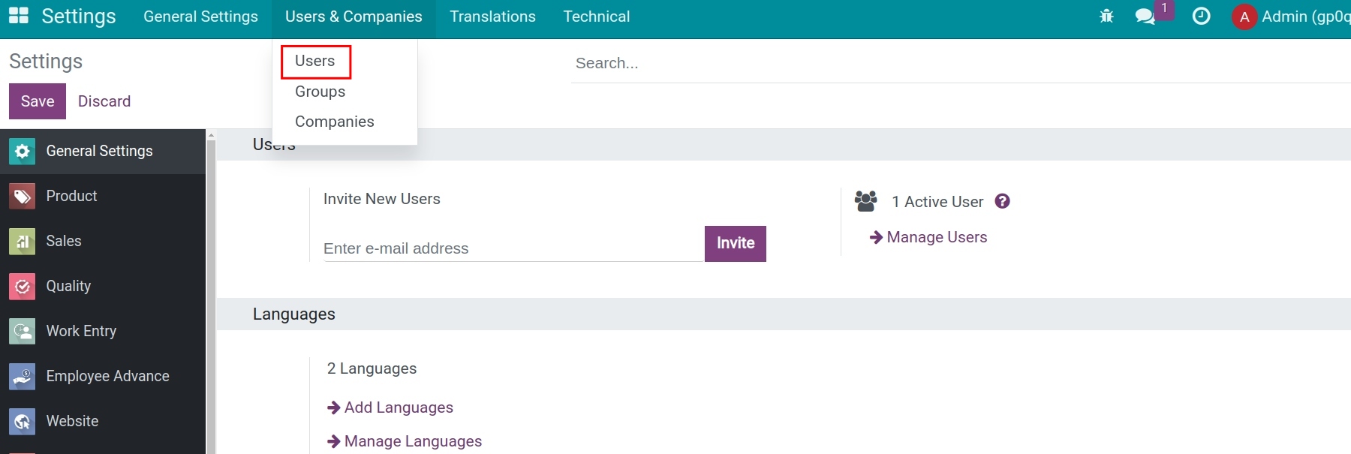Screen dimensions: 1351x454
Task: Select Companies from the dropdown menu
Action: tap(335, 122)
